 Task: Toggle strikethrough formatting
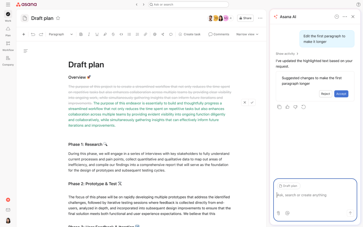tap(113, 34)
